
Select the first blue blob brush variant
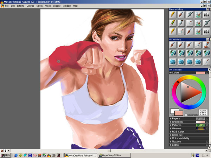[x=172, y=61]
